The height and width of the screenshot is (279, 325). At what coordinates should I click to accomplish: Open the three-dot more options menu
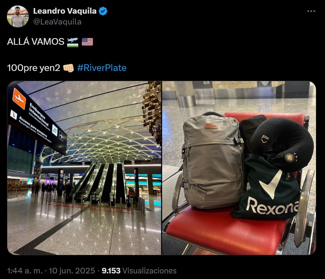click(x=311, y=11)
